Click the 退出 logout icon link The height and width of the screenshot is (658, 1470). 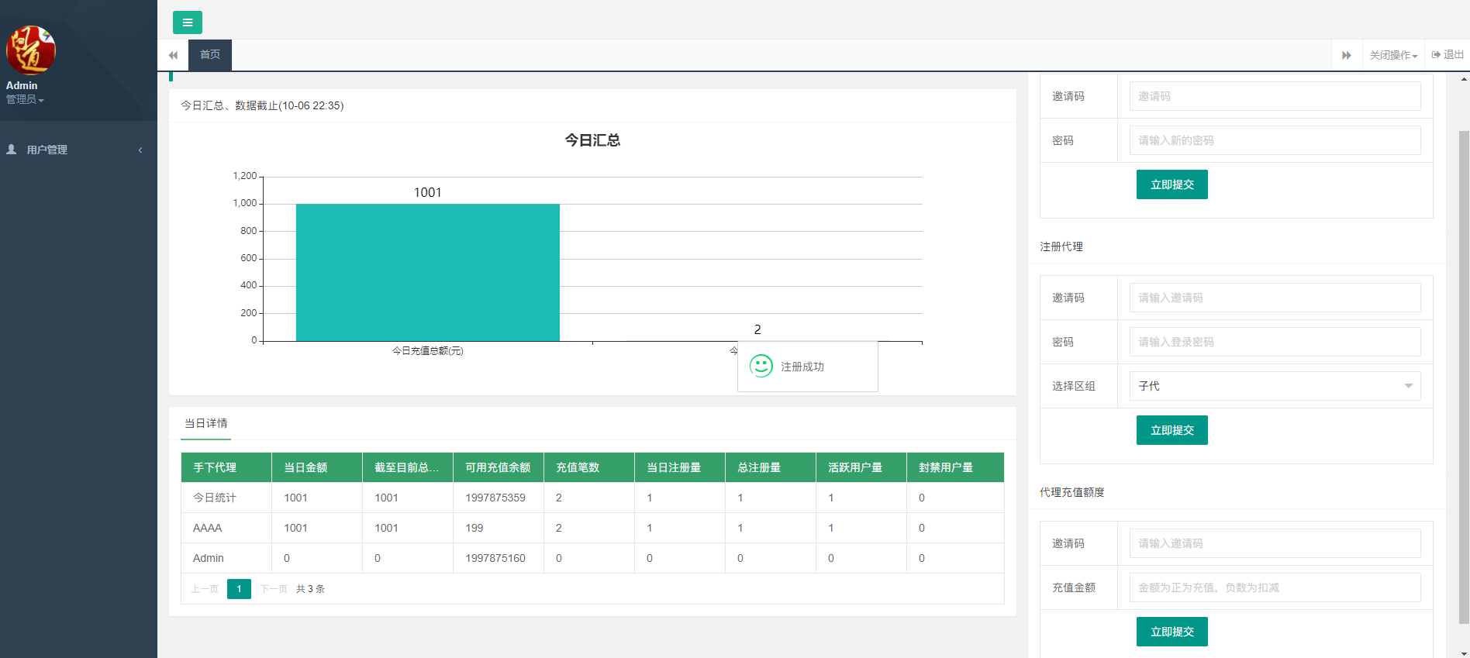[x=1447, y=55]
